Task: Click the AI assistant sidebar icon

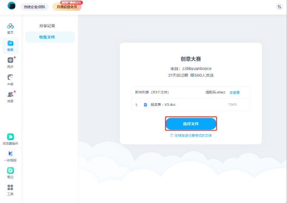Action: tap(10, 78)
